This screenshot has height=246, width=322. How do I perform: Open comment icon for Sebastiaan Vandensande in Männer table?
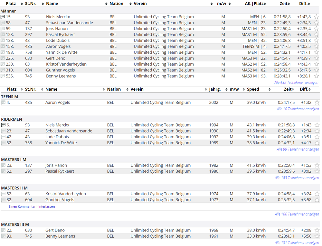3,23
